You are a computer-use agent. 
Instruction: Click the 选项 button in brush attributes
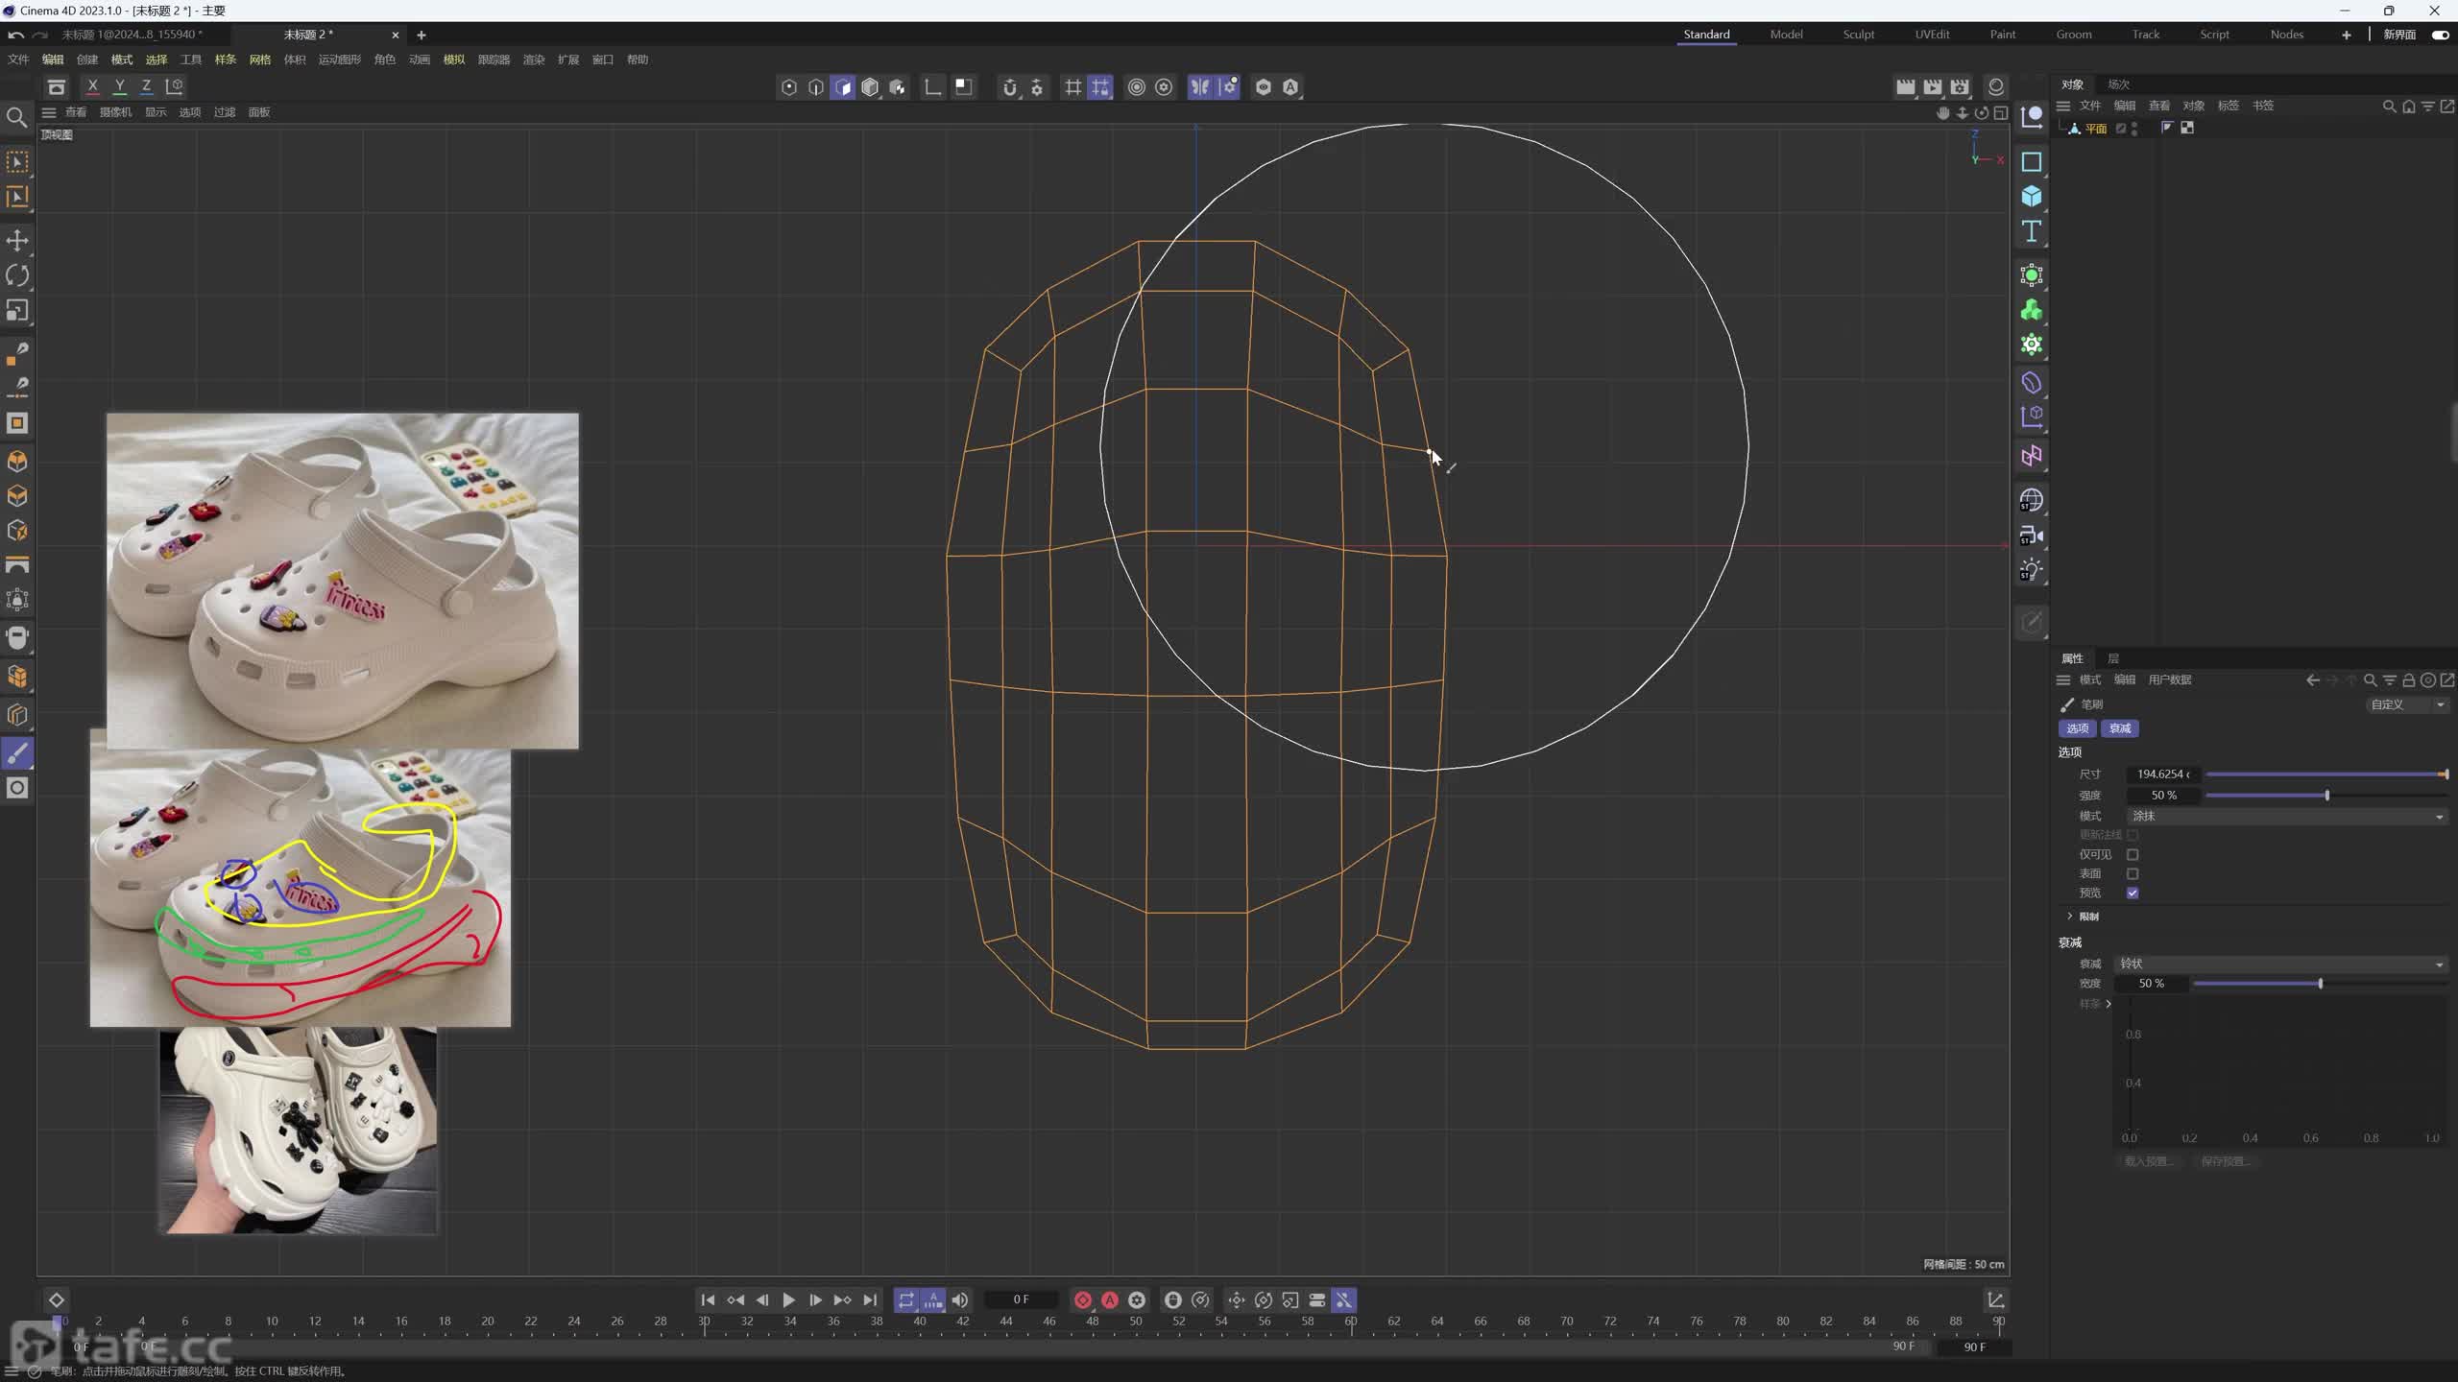click(2078, 728)
